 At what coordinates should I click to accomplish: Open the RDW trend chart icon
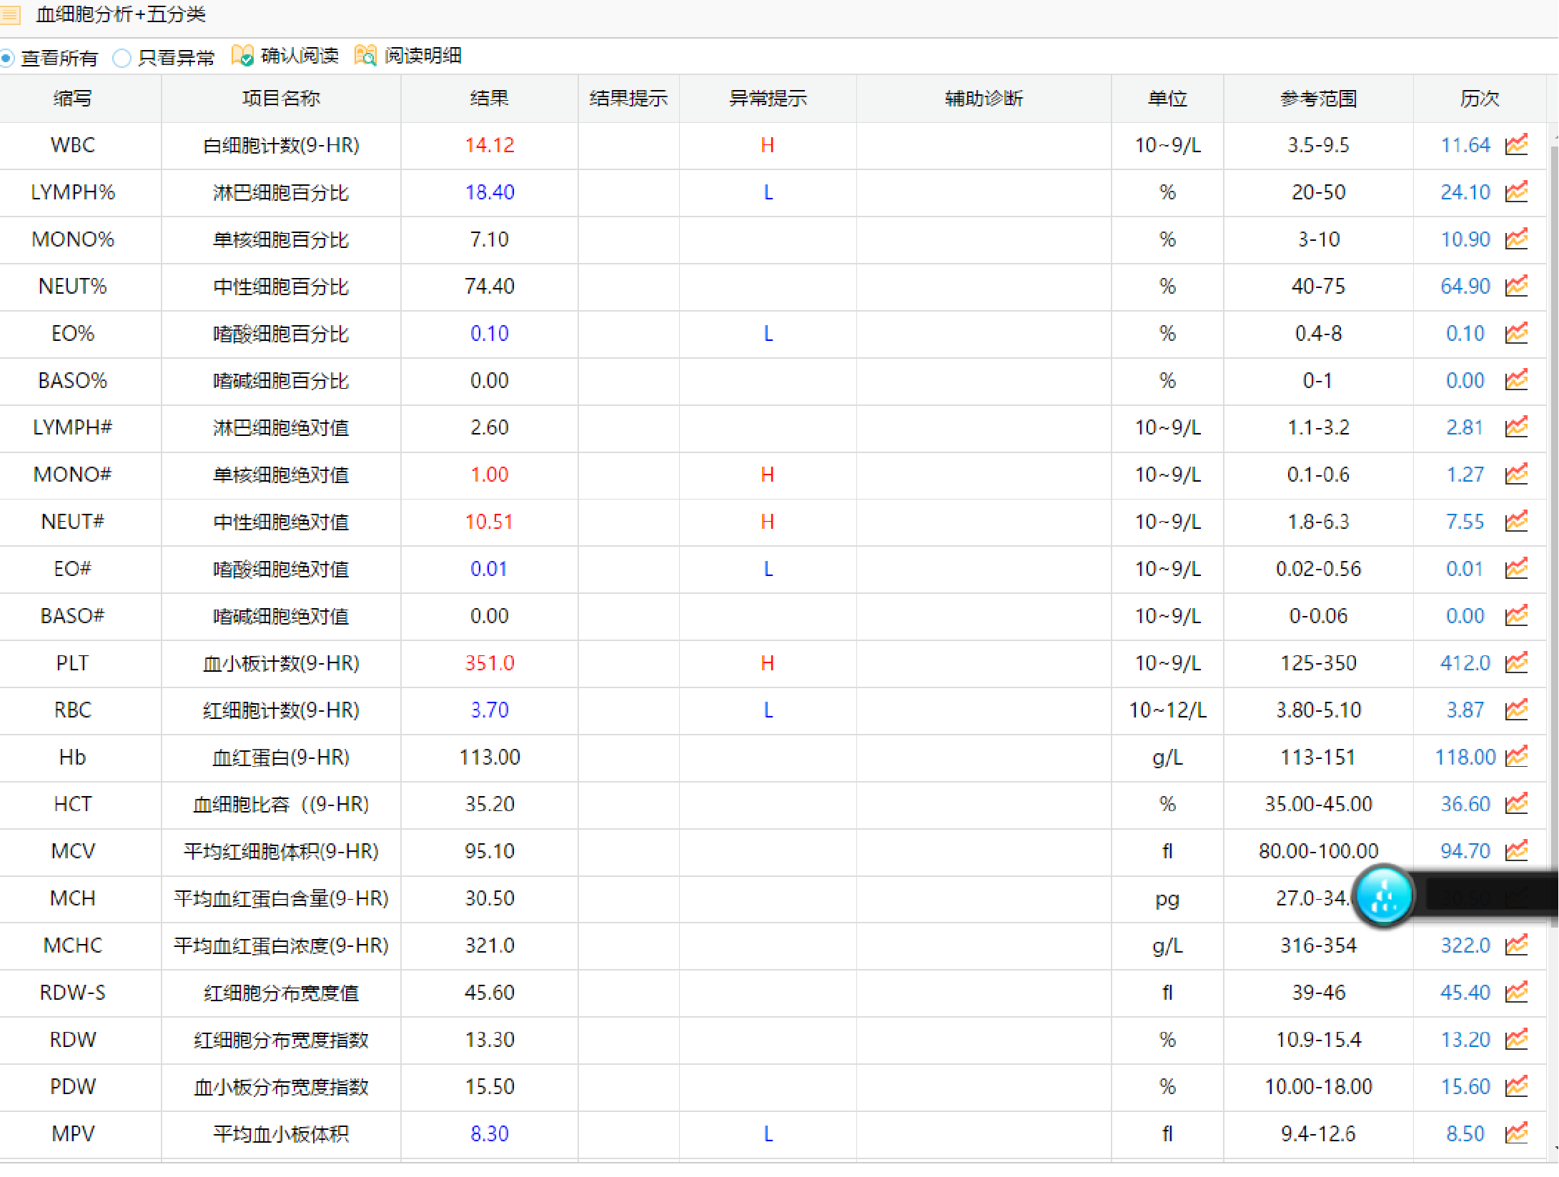point(1517,1040)
